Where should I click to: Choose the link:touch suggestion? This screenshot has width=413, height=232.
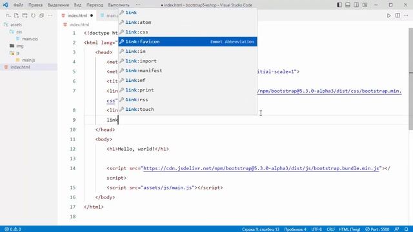[188, 109]
